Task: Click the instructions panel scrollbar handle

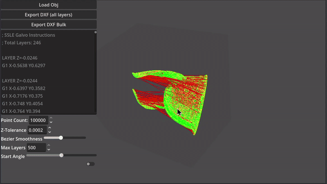Action: (96, 32)
